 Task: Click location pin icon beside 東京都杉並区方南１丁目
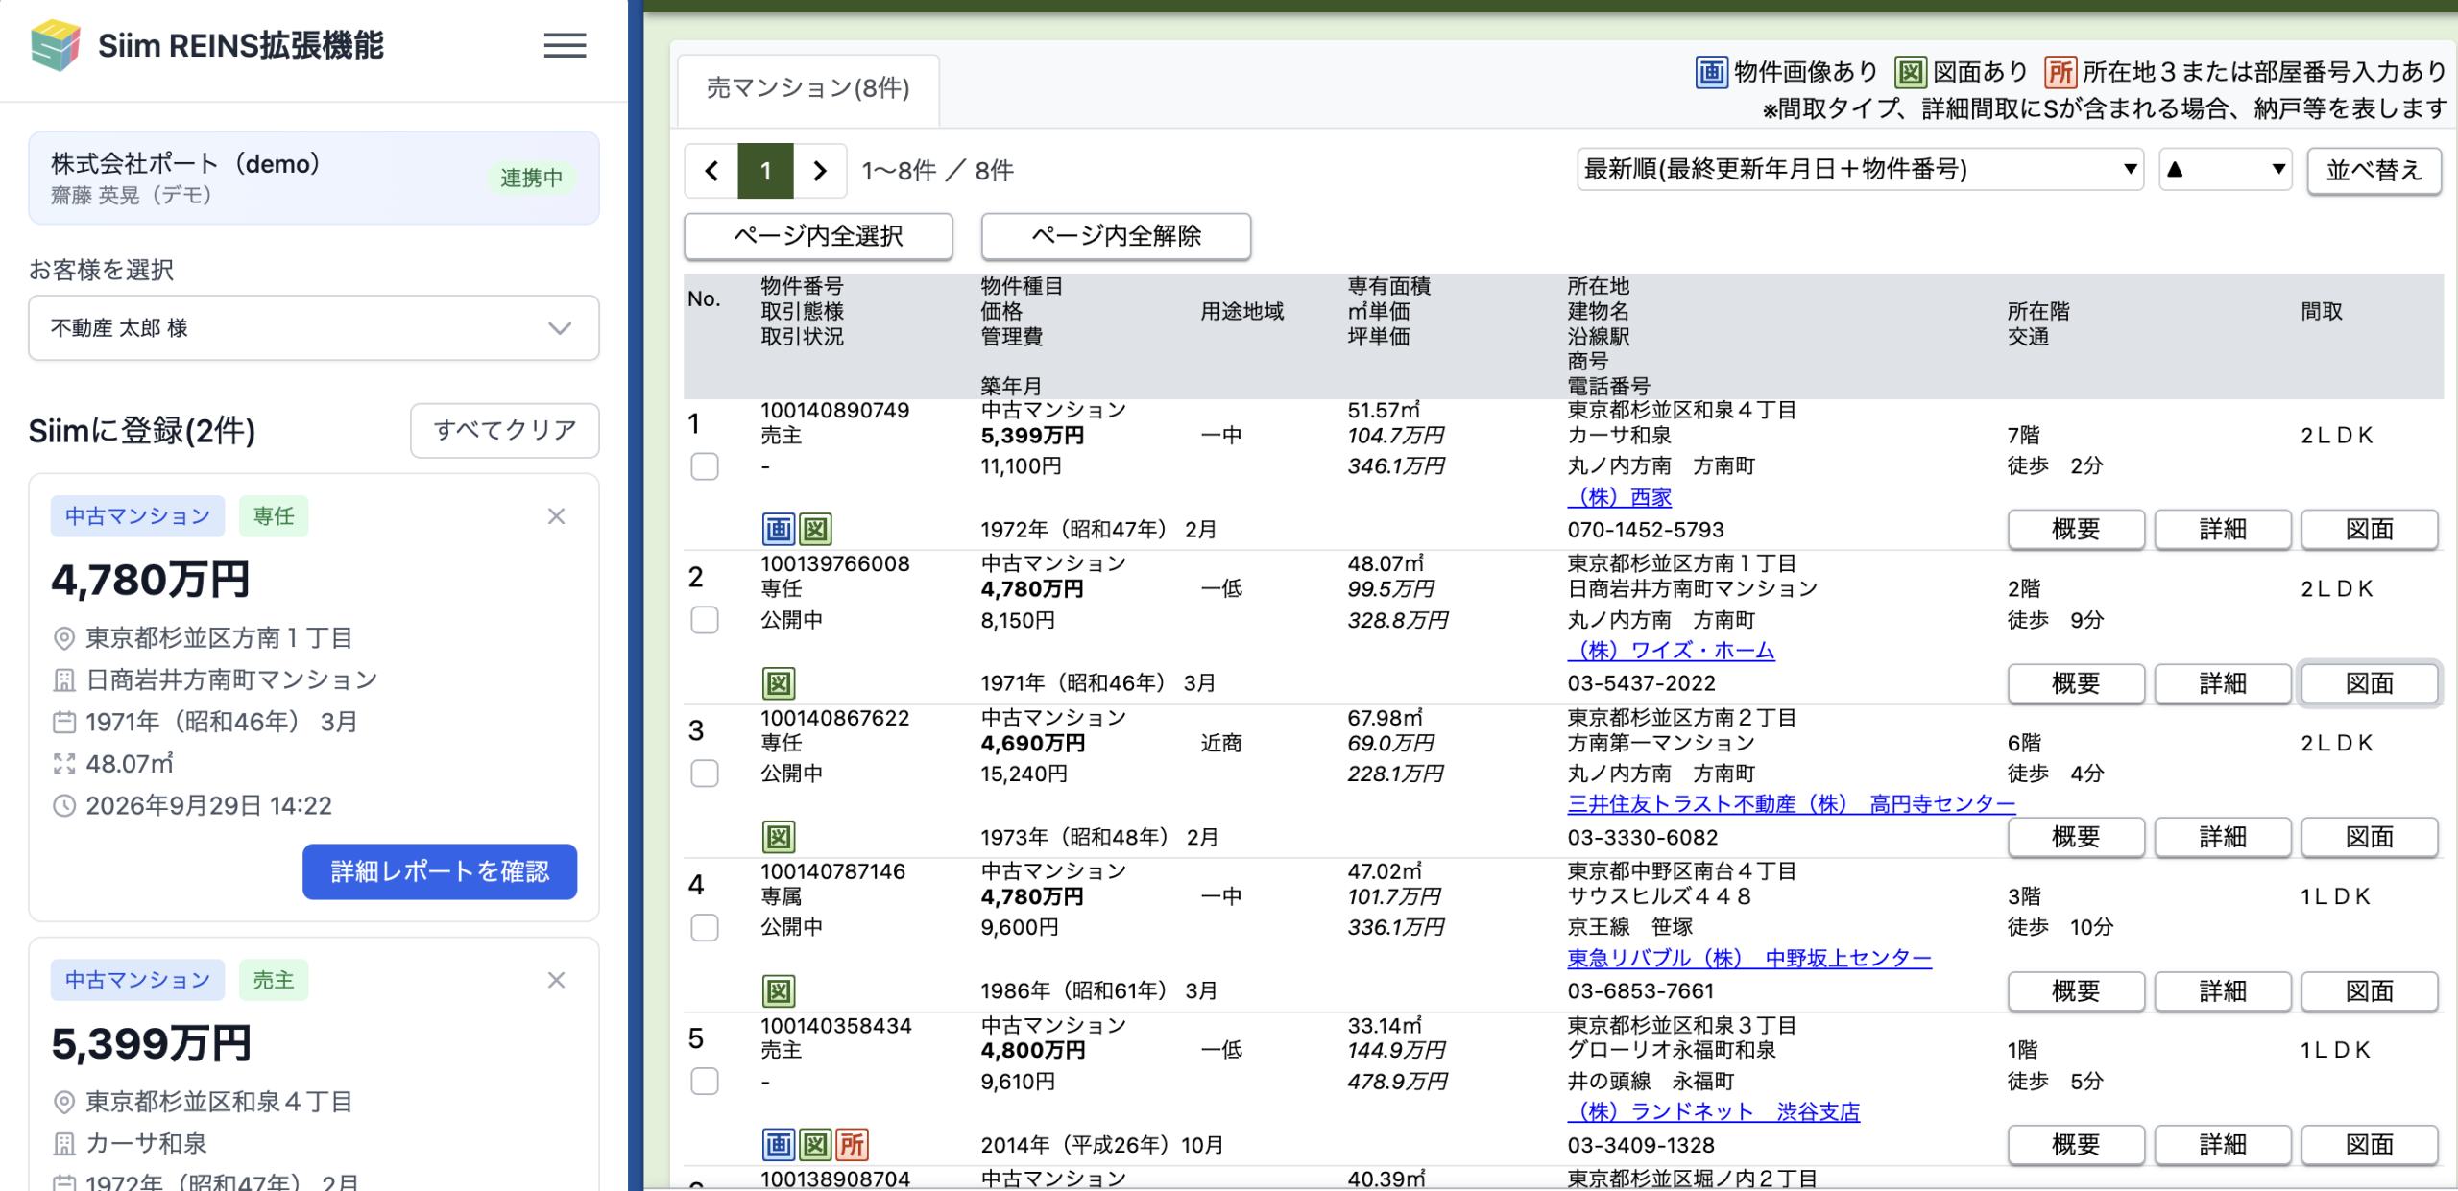tap(63, 638)
